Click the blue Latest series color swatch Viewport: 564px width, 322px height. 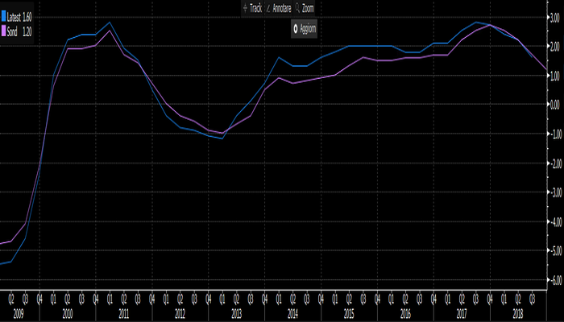[3, 16]
